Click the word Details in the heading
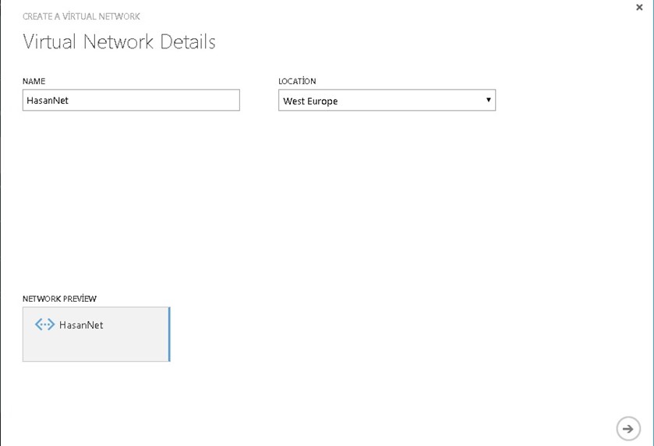The width and height of the screenshot is (654, 446). click(188, 42)
